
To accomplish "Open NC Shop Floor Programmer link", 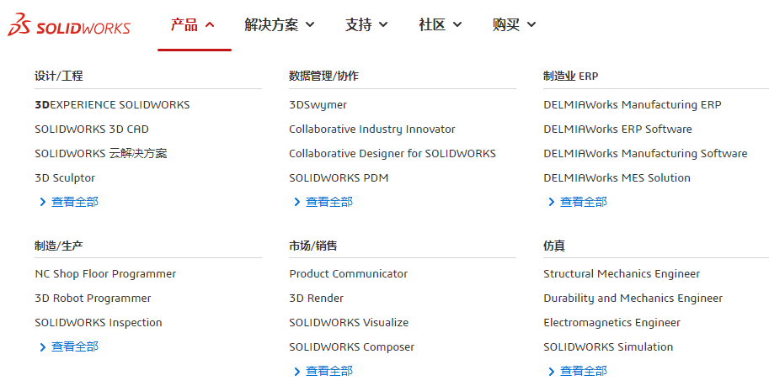I will tap(105, 274).
